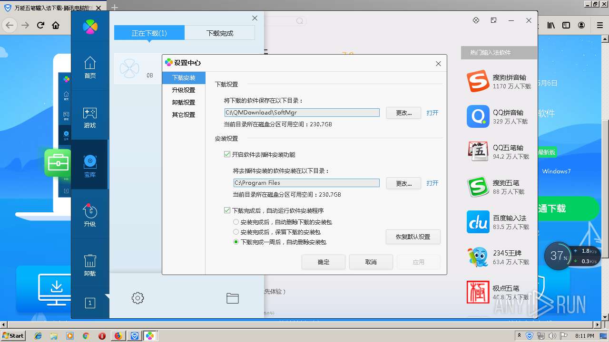Switch to the 下载完成 tab

click(220, 33)
